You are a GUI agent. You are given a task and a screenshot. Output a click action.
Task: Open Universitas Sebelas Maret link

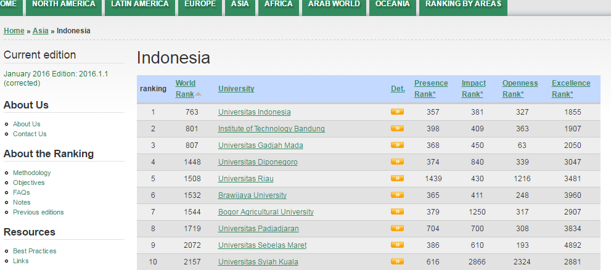(262, 245)
